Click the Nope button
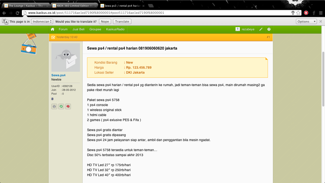325x183 pixels. (x=105, y=21)
